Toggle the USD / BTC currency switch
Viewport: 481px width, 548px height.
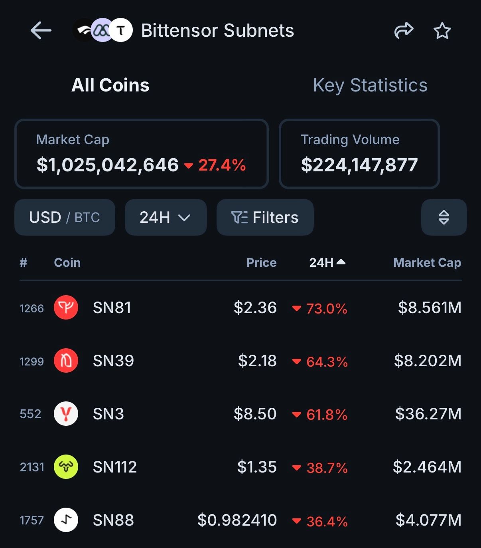click(x=65, y=217)
